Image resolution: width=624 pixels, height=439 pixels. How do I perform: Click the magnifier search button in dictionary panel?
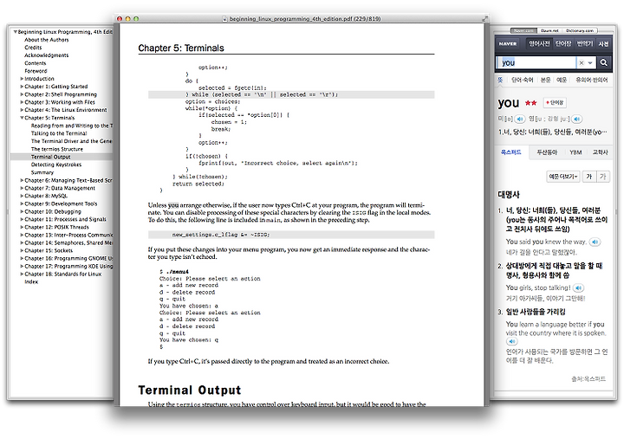click(x=604, y=62)
